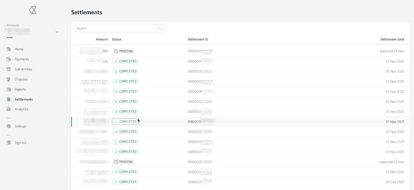Open the Disputes scales icon

tap(9, 79)
